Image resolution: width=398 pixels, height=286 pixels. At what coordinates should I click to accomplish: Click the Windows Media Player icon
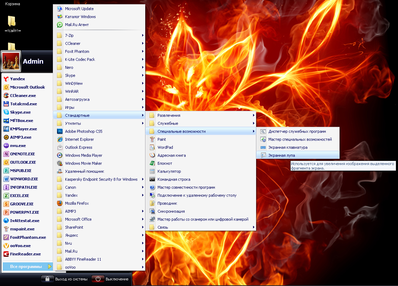[x=60, y=155]
